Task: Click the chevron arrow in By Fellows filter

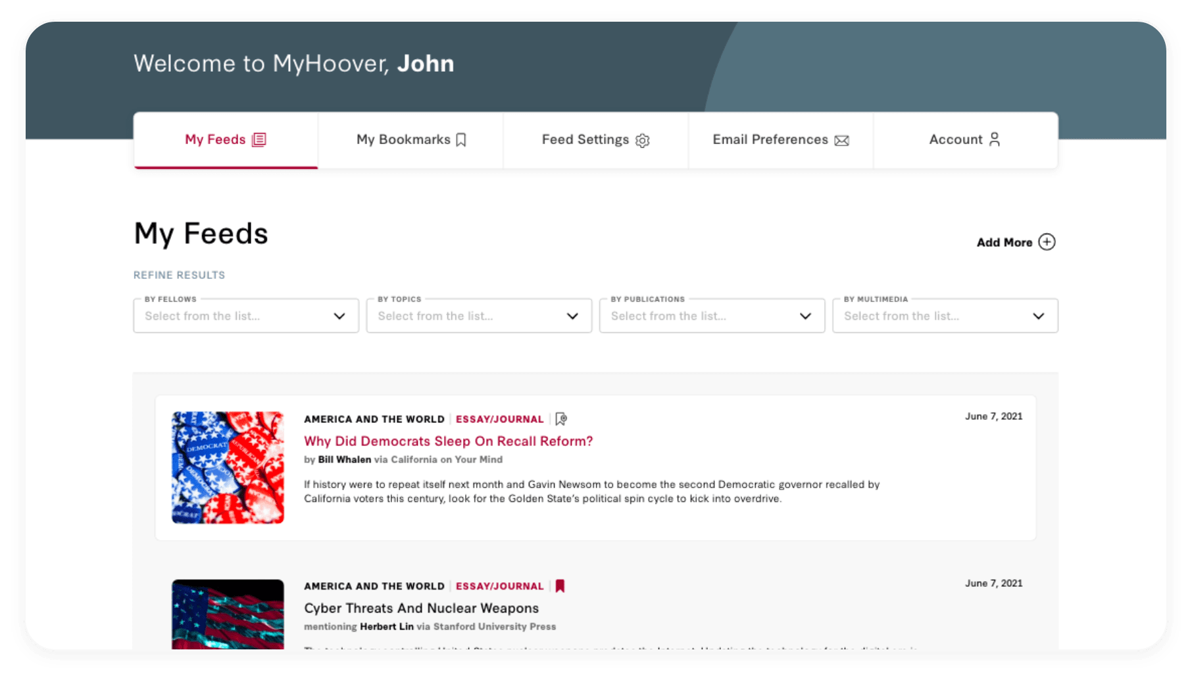Action: pyautogui.click(x=339, y=316)
